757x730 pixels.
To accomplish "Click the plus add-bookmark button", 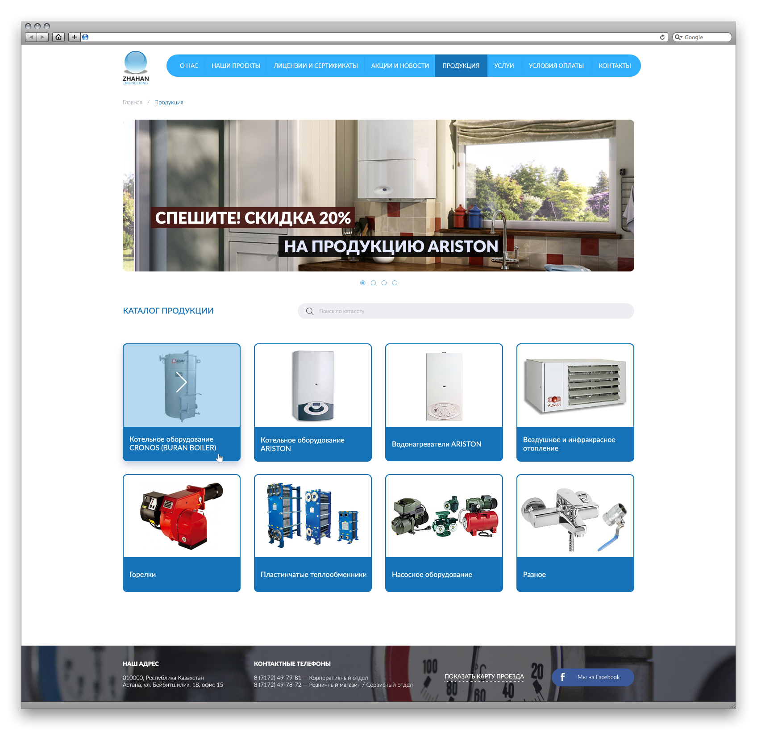I will click(x=75, y=37).
